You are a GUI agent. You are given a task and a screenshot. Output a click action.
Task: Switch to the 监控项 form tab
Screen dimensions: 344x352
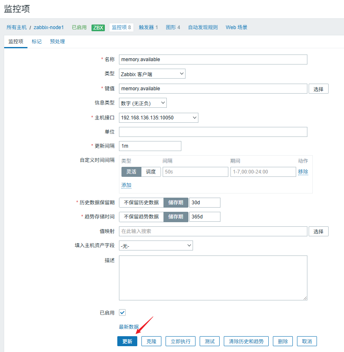click(x=16, y=42)
